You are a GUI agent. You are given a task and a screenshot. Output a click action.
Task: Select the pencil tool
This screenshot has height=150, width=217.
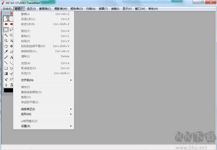pyautogui.click(x=6, y=57)
